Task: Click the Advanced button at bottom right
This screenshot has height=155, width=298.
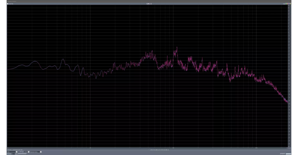Action: pyautogui.click(x=289, y=154)
